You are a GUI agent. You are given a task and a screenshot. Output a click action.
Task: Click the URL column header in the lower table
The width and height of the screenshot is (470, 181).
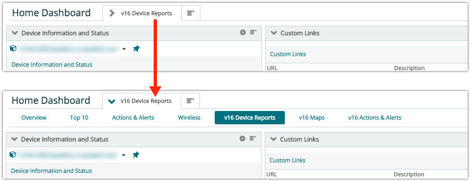tap(272, 174)
